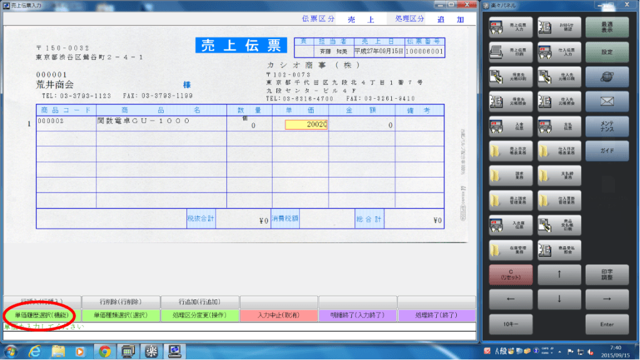Screen dimensions: 640x360
Task: Open Chrome from the taskbar
Action: tap(105, 351)
